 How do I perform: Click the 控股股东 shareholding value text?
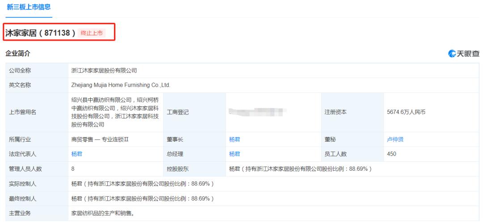point(301,169)
